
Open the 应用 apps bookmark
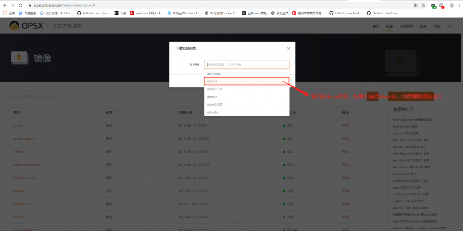point(9,13)
